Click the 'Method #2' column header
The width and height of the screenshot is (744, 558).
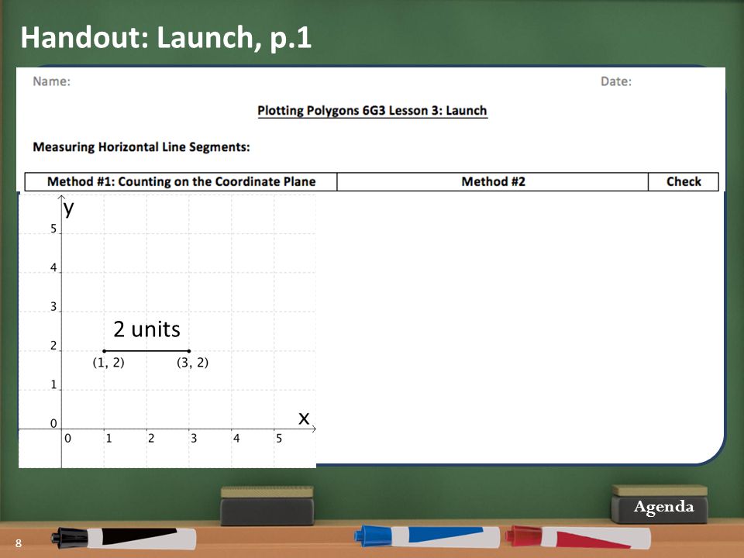click(x=493, y=181)
